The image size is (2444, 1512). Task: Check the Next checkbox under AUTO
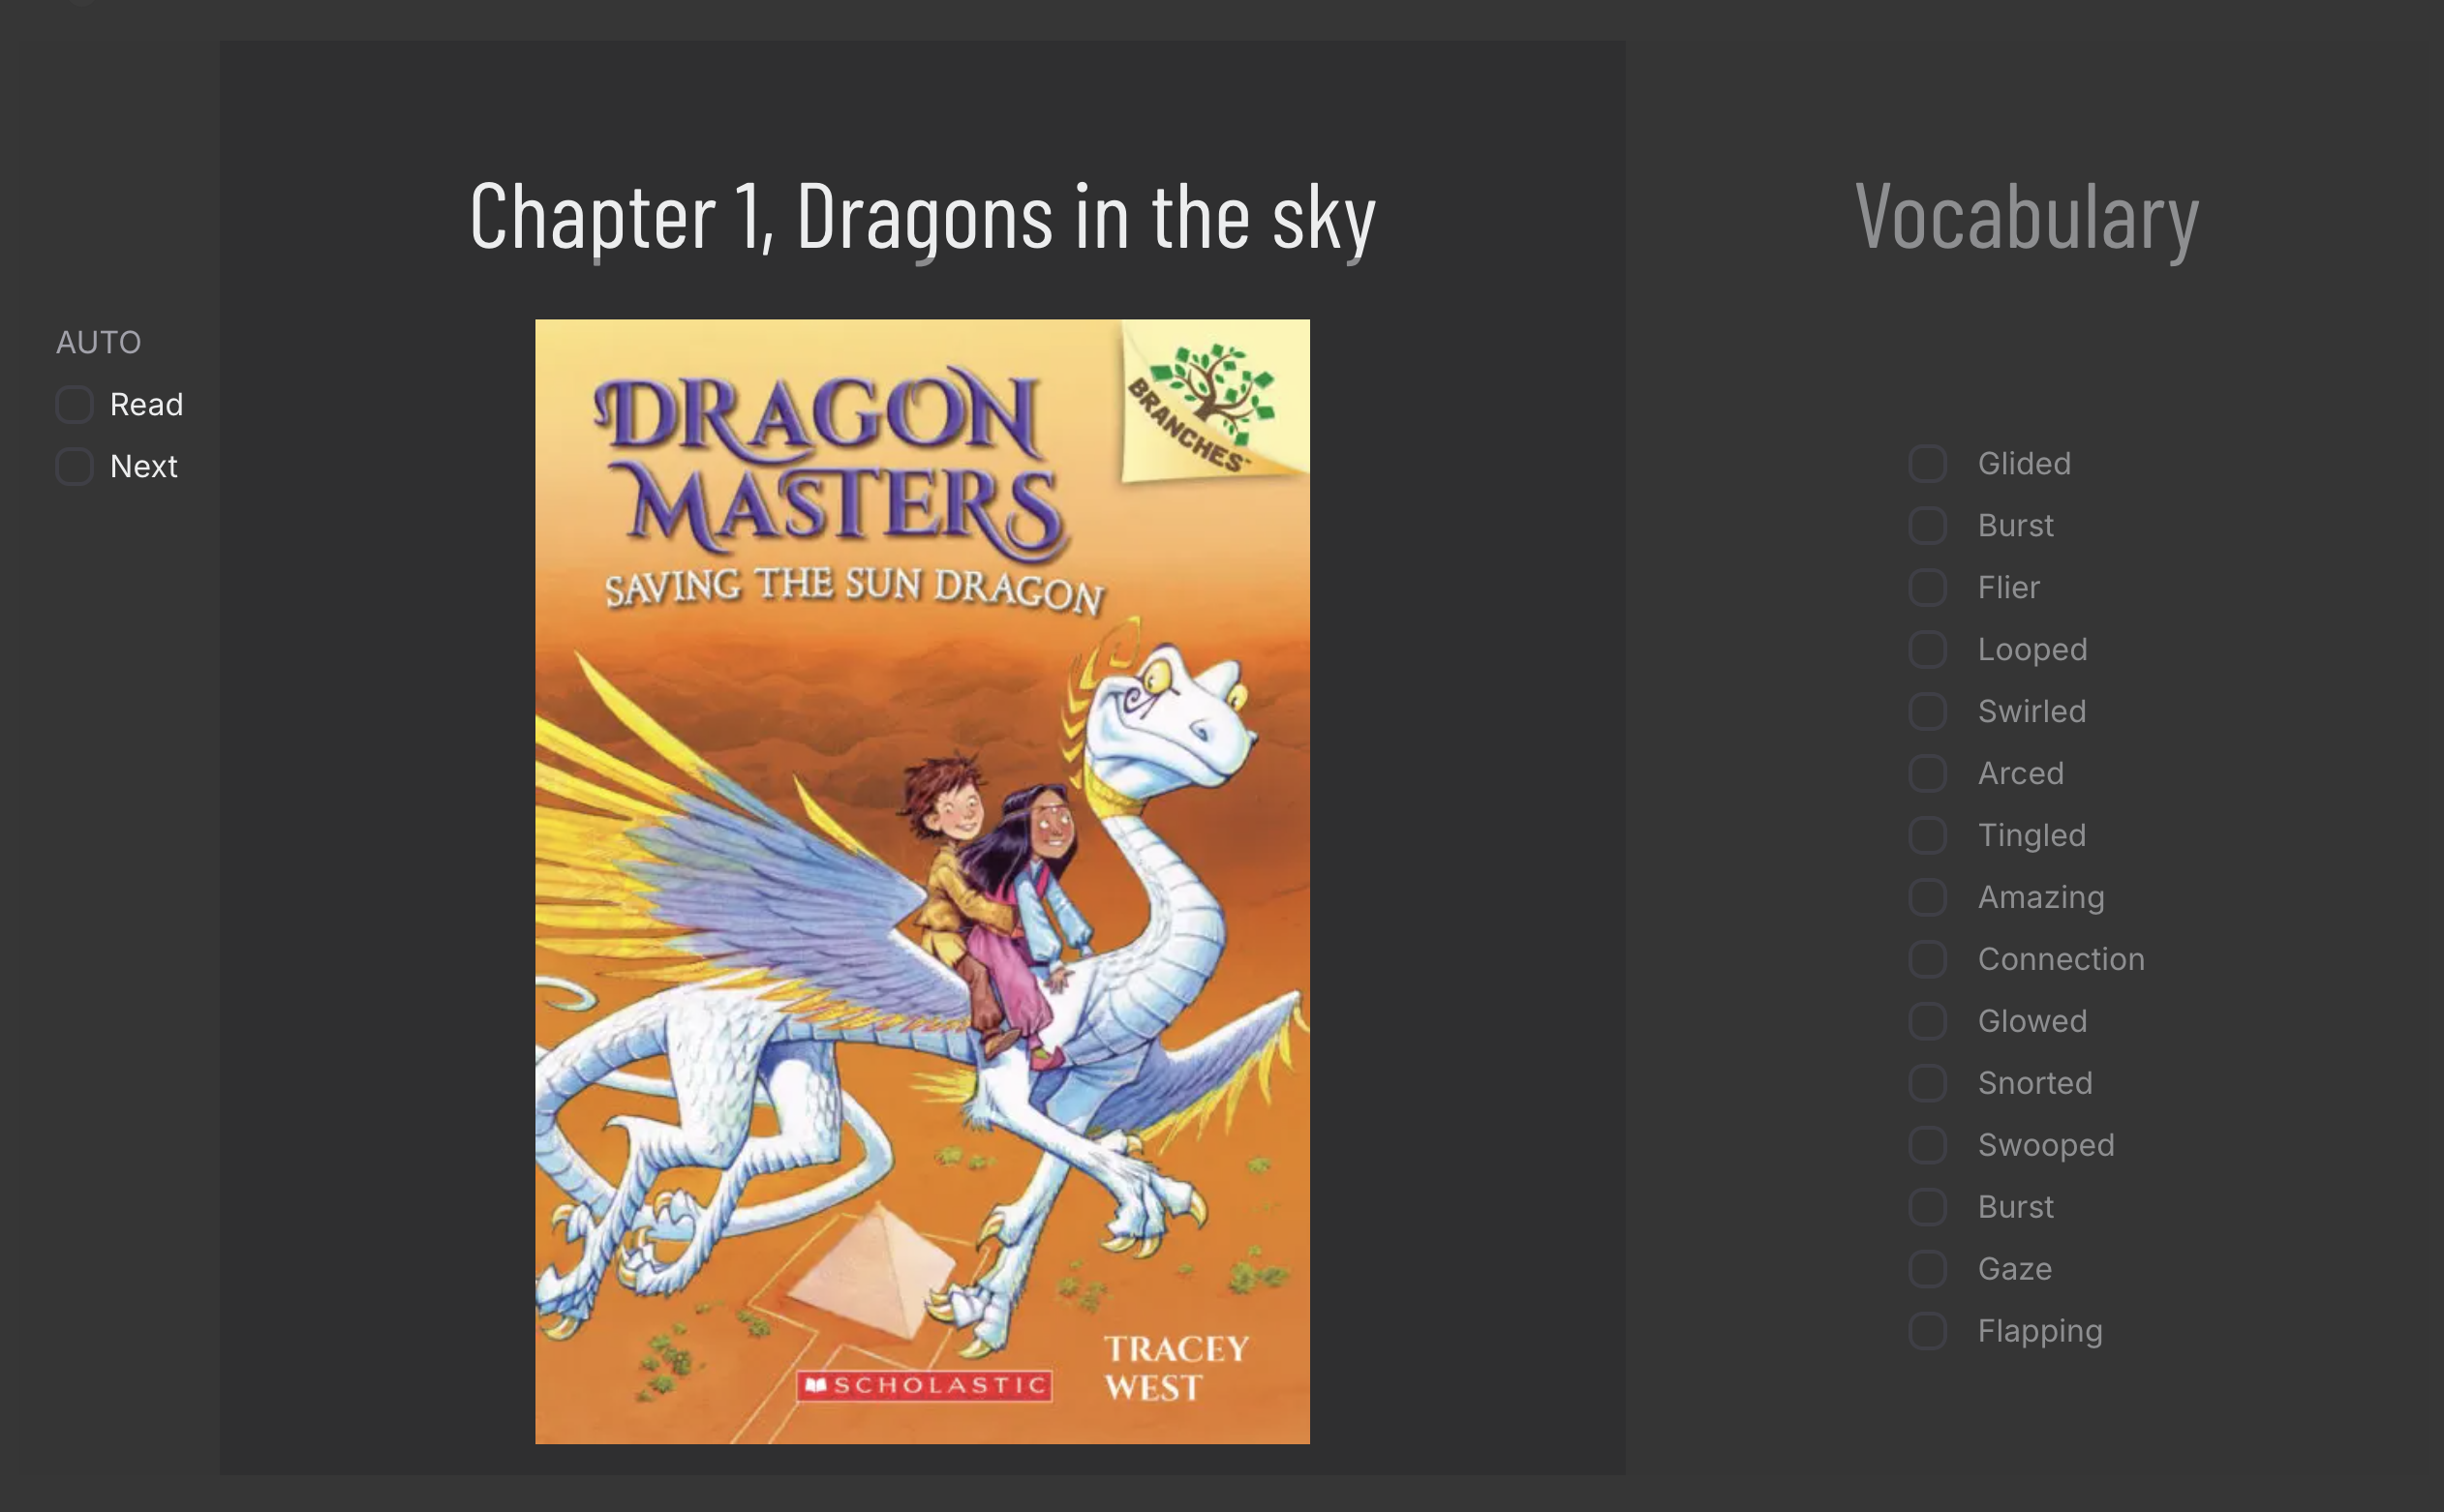[74, 467]
